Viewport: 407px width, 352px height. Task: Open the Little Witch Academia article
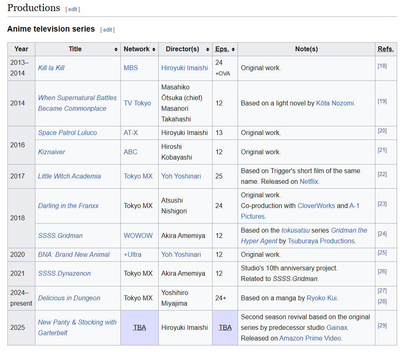(x=69, y=176)
